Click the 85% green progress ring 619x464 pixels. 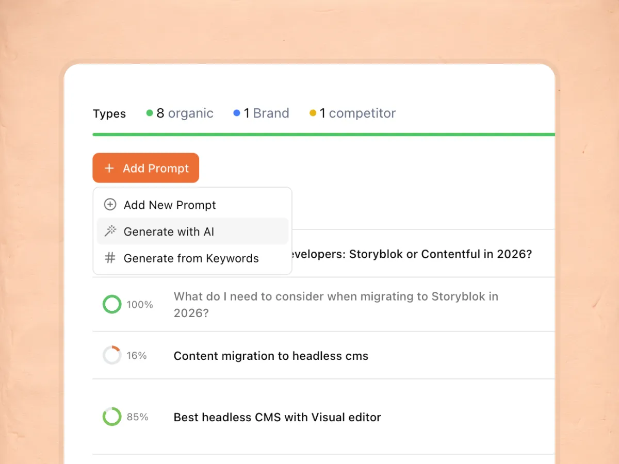tap(112, 417)
